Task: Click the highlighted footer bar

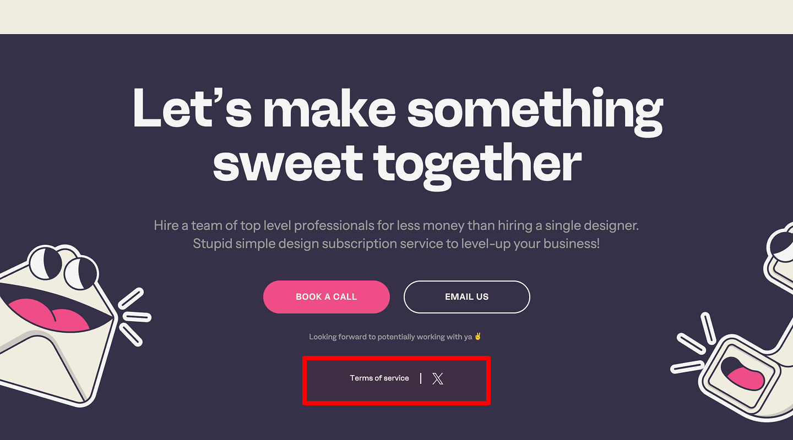Action: [397, 381]
